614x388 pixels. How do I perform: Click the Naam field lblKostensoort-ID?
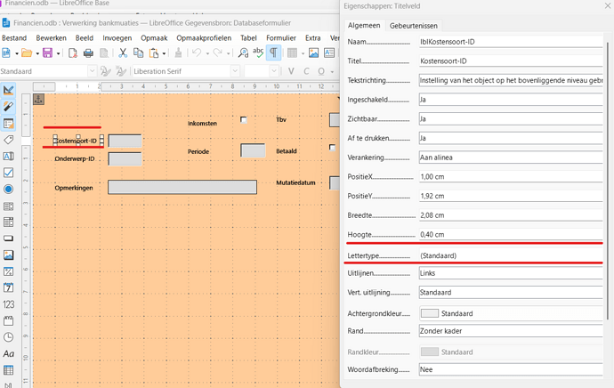pyautogui.click(x=511, y=42)
